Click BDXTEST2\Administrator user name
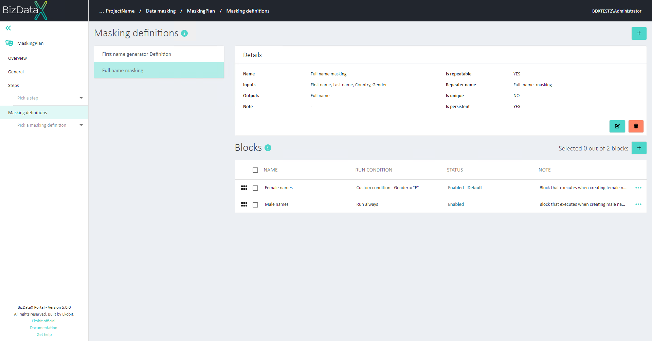Image resolution: width=652 pixels, height=341 pixels. [x=617, y=11]
